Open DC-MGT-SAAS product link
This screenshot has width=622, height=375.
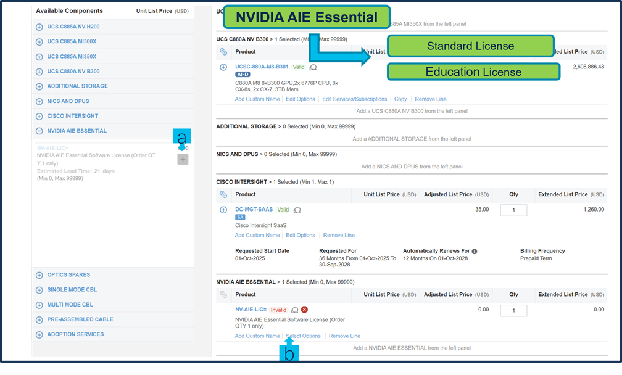[254, 209]
